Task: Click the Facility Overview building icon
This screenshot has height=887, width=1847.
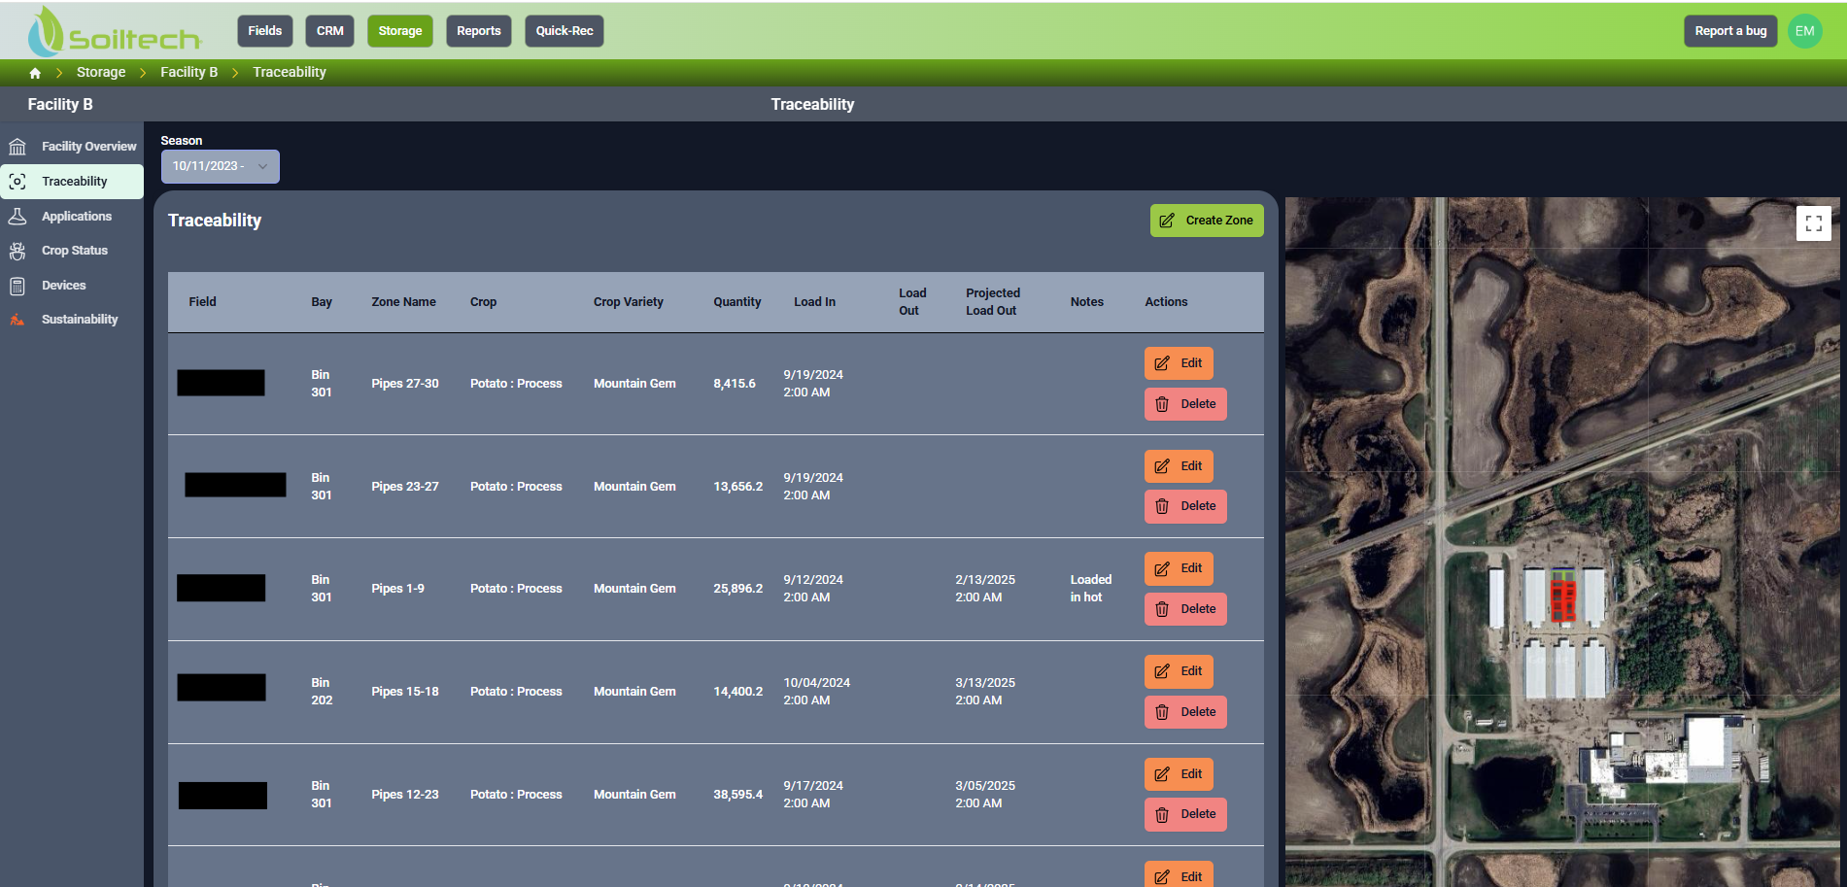Action: click(17, 147)
